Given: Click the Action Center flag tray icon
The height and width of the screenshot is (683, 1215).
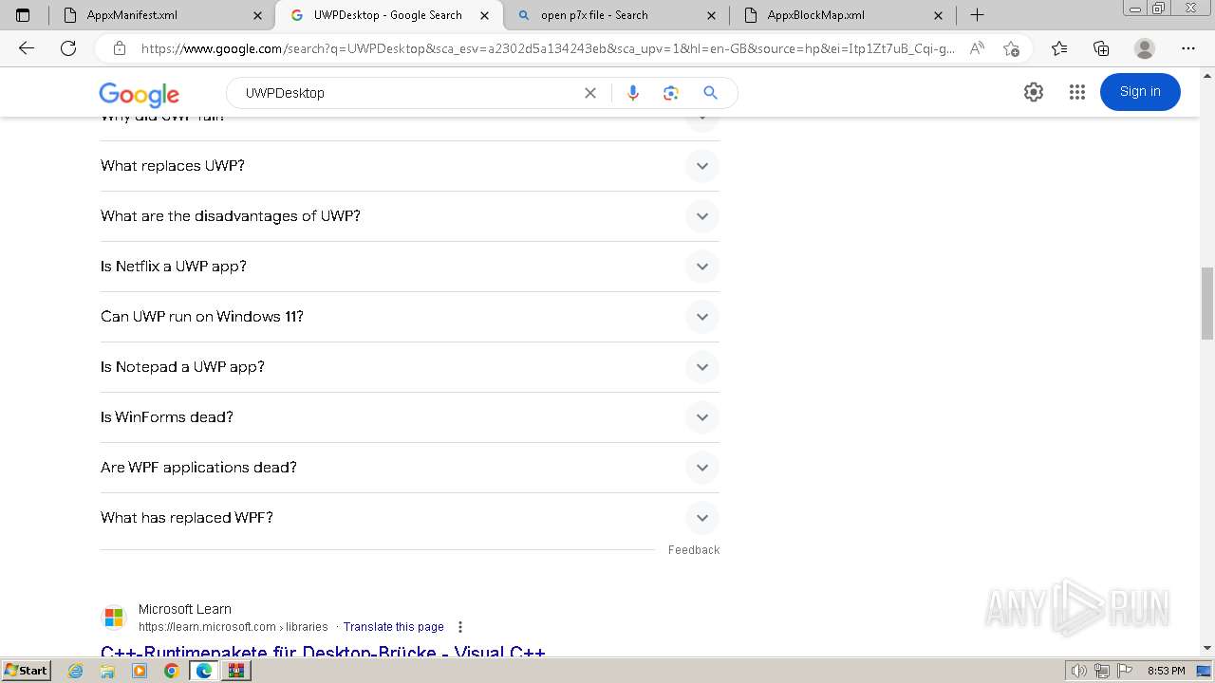Looking at the screenshot, I should pyautogui.click(x=1125, y=671).
